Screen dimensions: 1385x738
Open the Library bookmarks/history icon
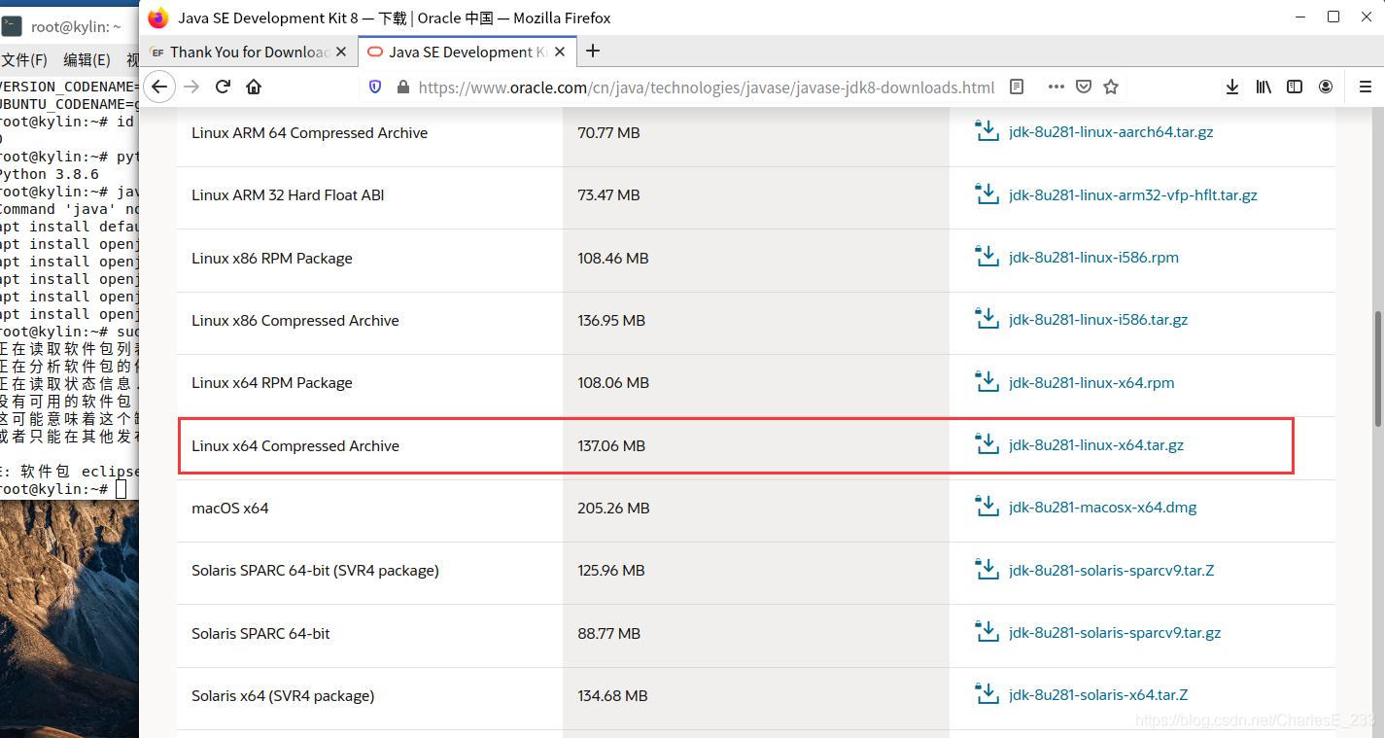[1264, 87]
